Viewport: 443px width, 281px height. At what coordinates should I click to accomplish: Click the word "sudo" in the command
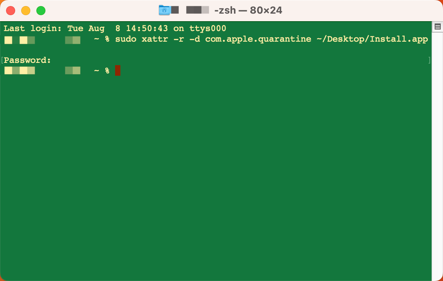(126, 39)
